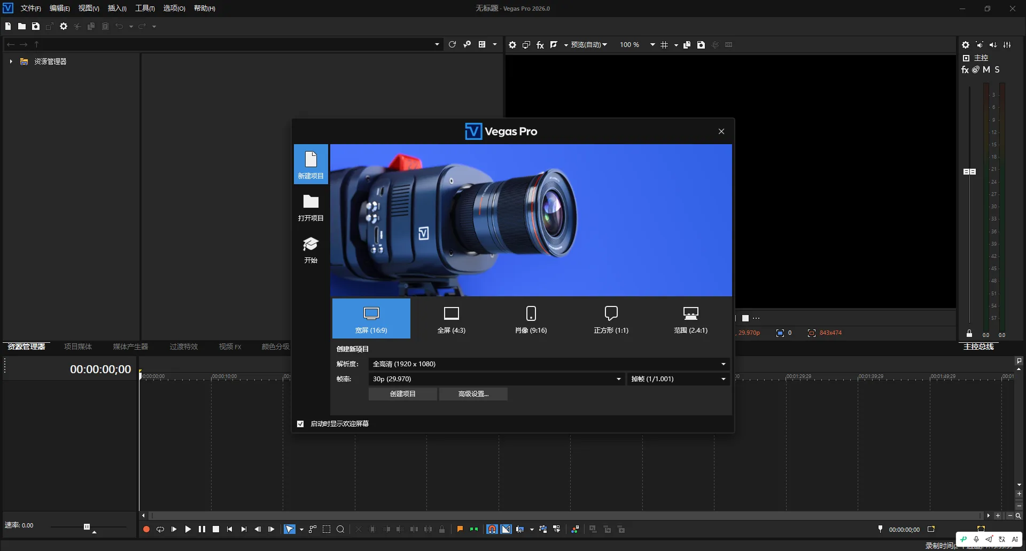Image resolution: width=1026 pixels, height=551 pixels.
Task: Toggle automatic crossfades
Action: pos(506,529)
